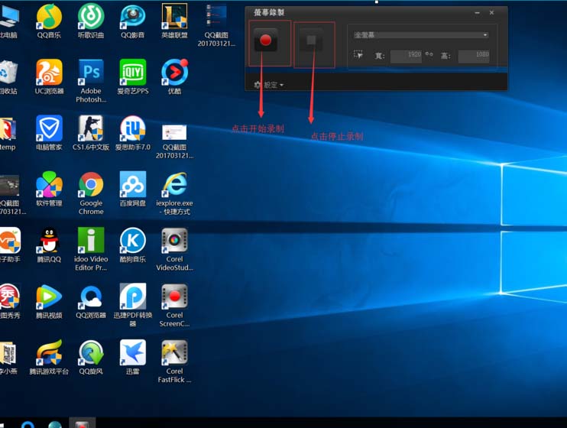The image size is (567, 428).
Task: Click the recorder icon in the taskbar
Action: (x=83, y=423)
